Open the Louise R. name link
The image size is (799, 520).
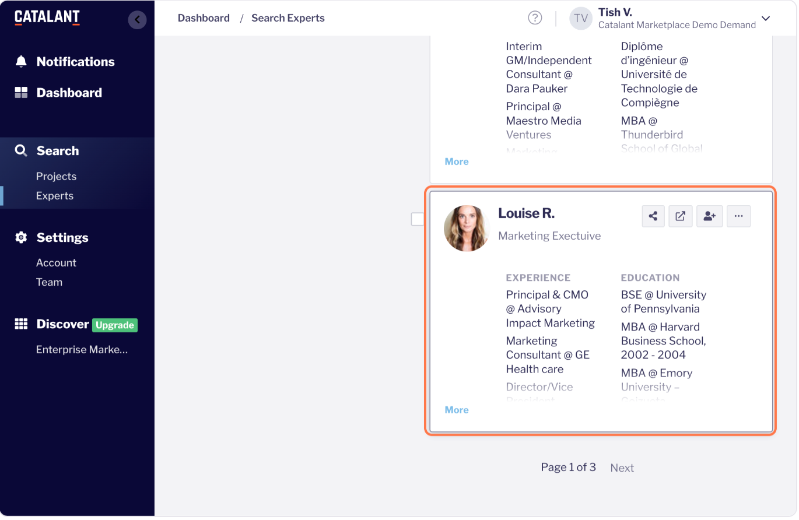pos(526,214)
